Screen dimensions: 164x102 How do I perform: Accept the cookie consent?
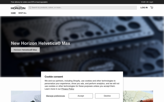(81, 96)
